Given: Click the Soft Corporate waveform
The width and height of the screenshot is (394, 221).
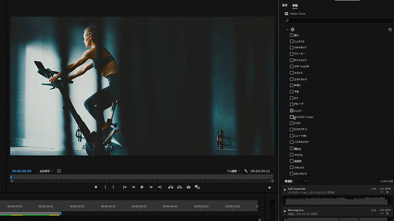Looking at the screenshot, I should tap(337, 200).
